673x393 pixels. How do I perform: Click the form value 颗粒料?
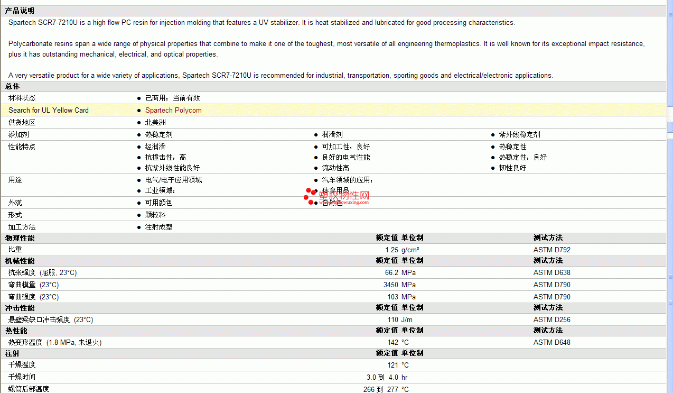click(155, 215)
